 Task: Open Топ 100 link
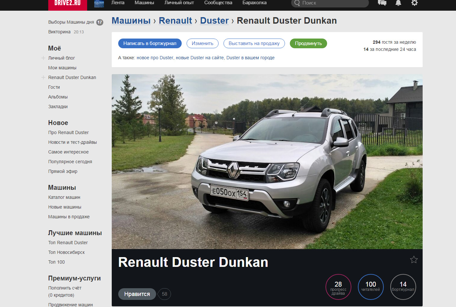[x=56, y=262]
